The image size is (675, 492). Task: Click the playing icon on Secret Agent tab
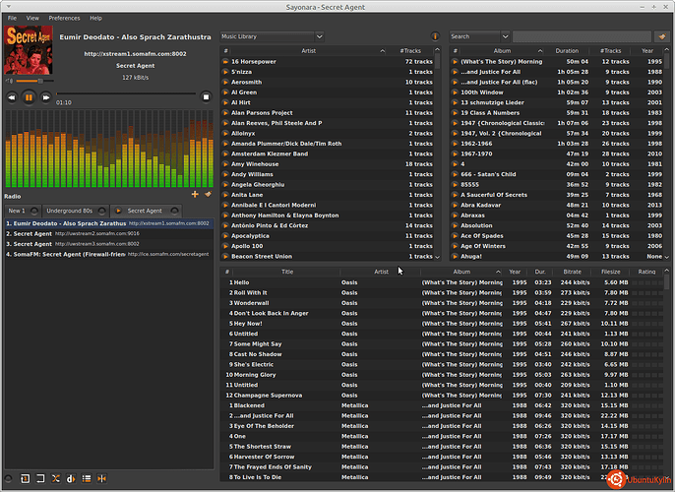click(x=118, y=211)
